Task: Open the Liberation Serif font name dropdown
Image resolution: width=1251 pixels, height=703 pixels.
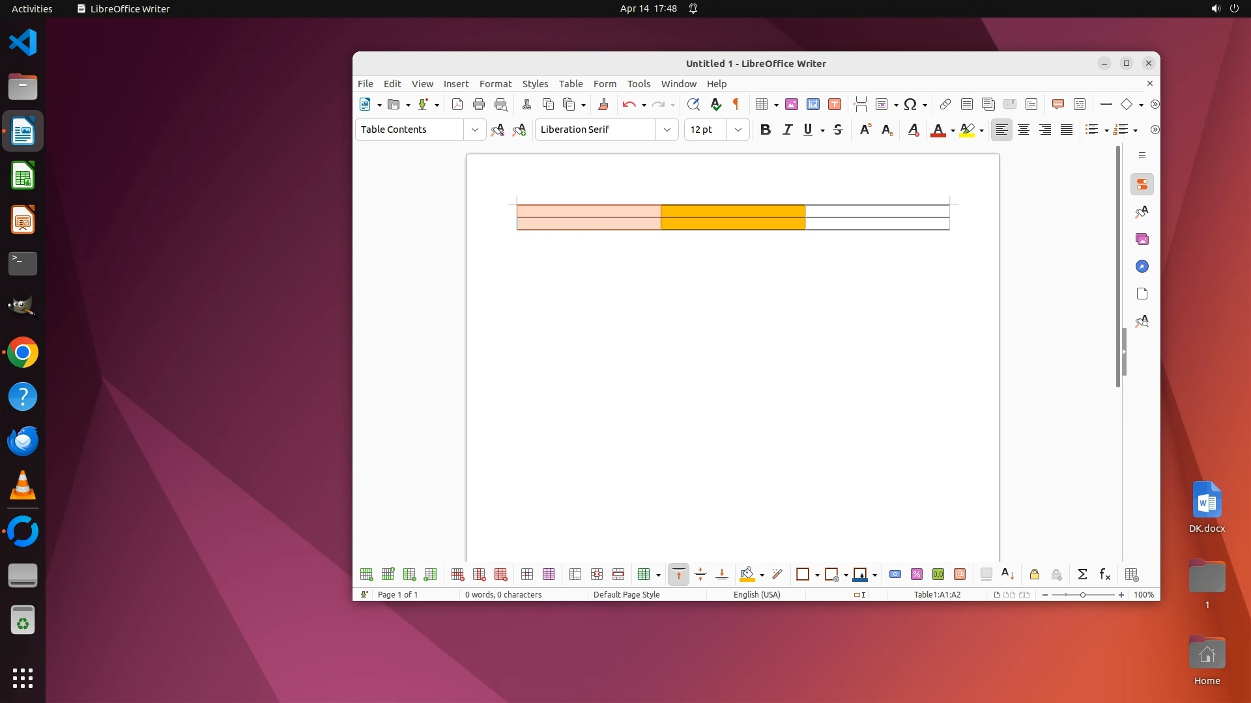Action: 667,130
